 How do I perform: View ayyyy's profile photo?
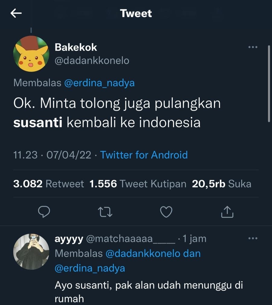31,251
